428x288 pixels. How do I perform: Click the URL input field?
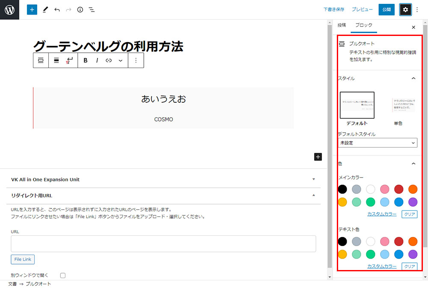click(163, 243)
